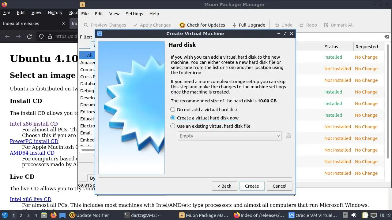Click Preview Changes in Muon toolbar
The height and width of the screenshot is (220, 392).
[105, 25]
